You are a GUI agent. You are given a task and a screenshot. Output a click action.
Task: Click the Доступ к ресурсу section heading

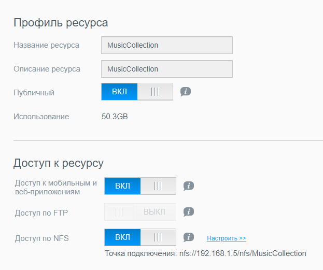(59, 164)
